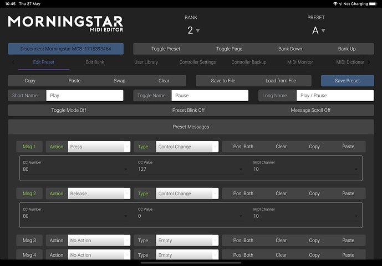Open Msg 3 Type dropdown
This screenshot has height=266, width=382.
click(187, 241)
